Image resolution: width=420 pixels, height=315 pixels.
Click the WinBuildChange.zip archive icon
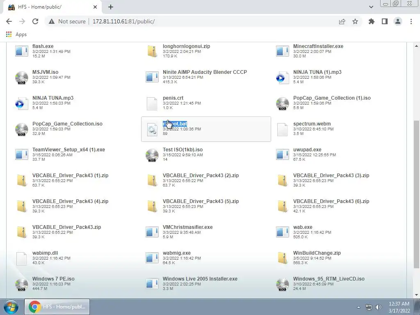coord(282,258)
